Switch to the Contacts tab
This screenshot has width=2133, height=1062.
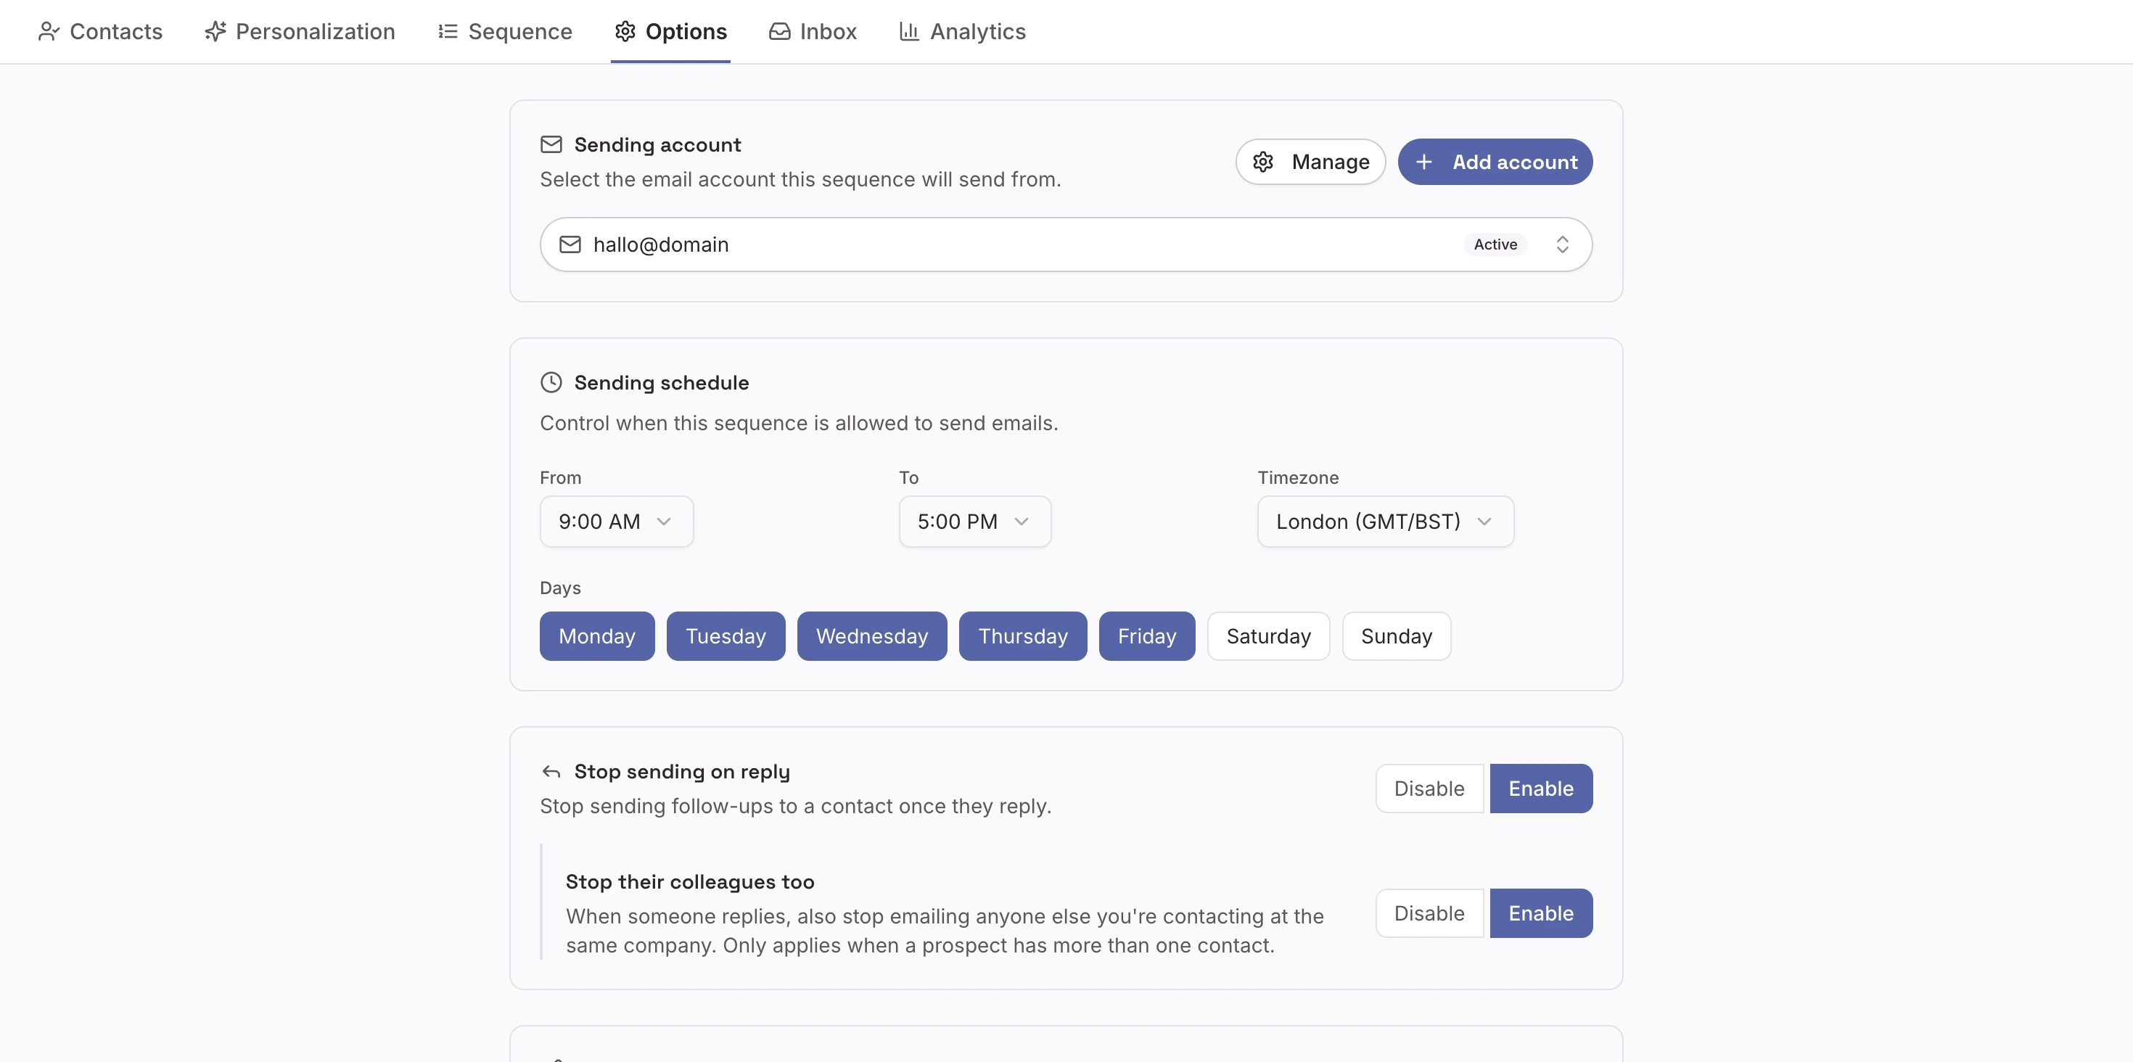[x=100, y=31]
